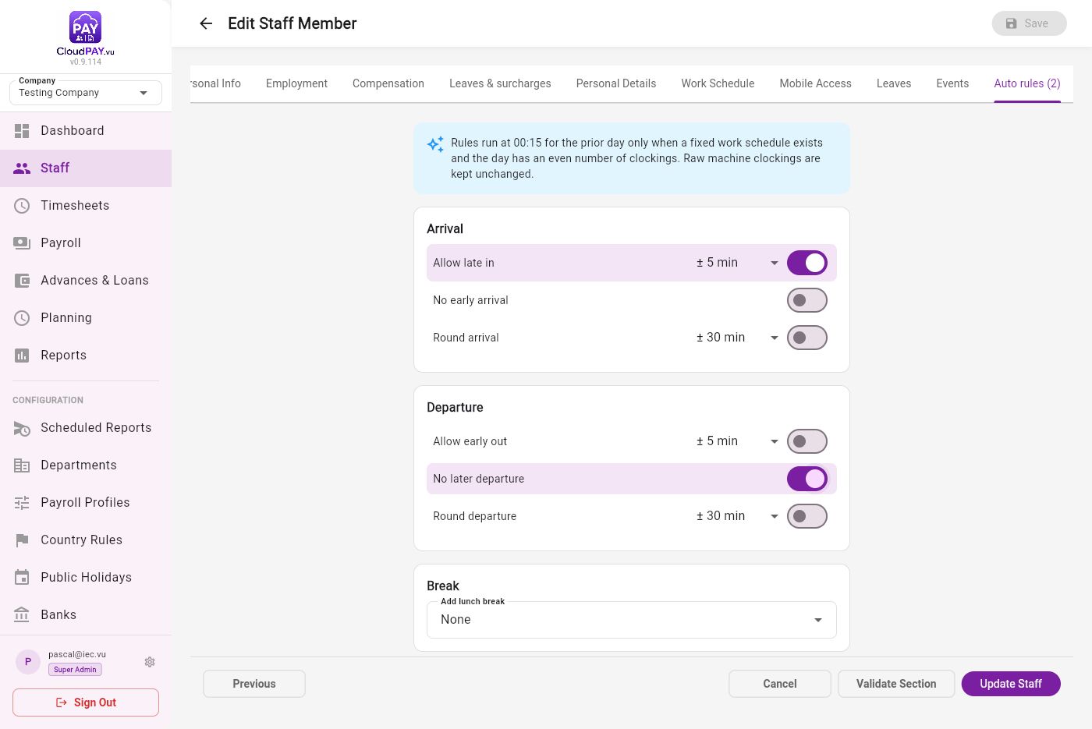Enable the Allow early out toggle
The width and height of the screenshot is (1092, 729).
click(807, 441)
